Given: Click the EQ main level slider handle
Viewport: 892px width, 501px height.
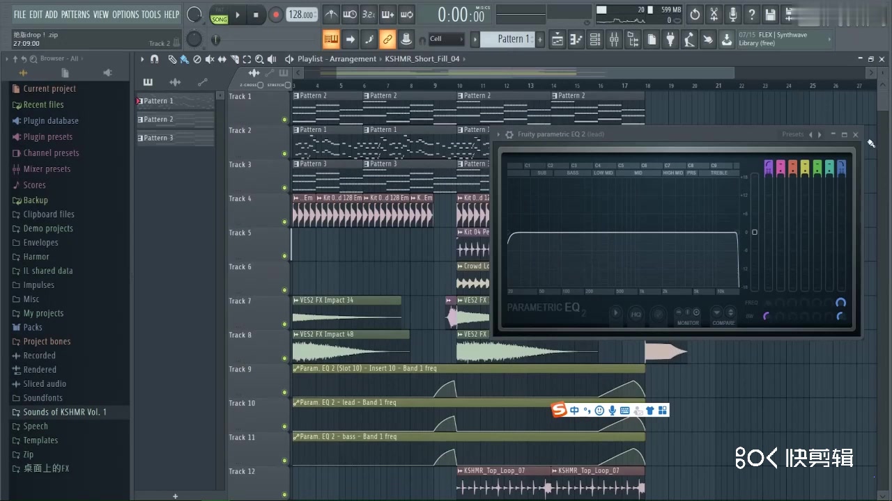Looking at the screenshot, I should pos(754,232).
